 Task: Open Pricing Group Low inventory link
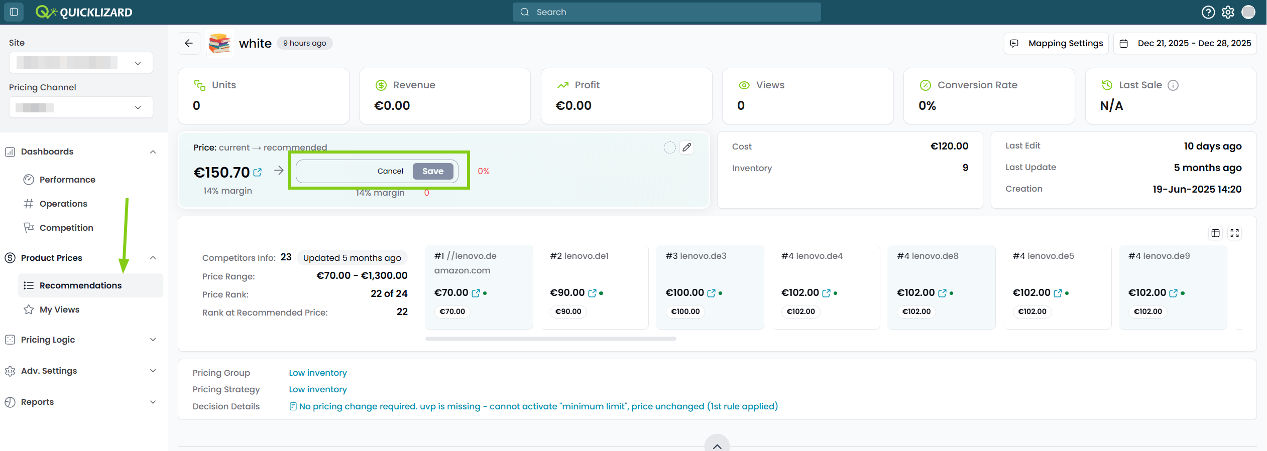[x=318, y=373]
